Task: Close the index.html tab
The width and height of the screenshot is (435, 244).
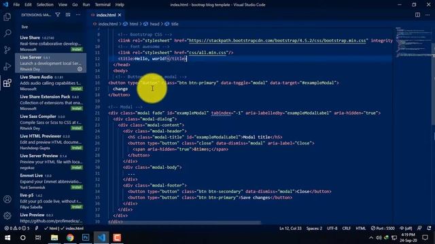Action: [120, 15]
